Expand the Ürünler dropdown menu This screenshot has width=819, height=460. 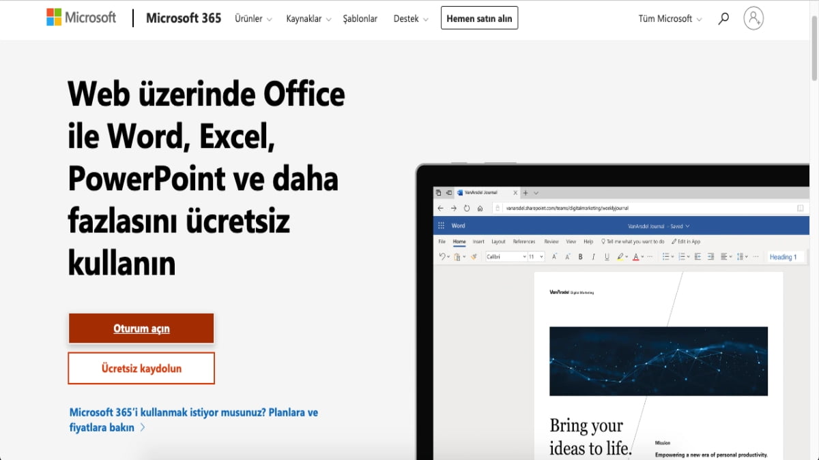click(253, 18)
